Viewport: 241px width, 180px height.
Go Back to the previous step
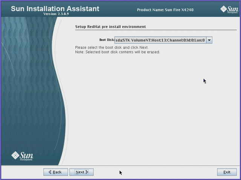[55, 172]
